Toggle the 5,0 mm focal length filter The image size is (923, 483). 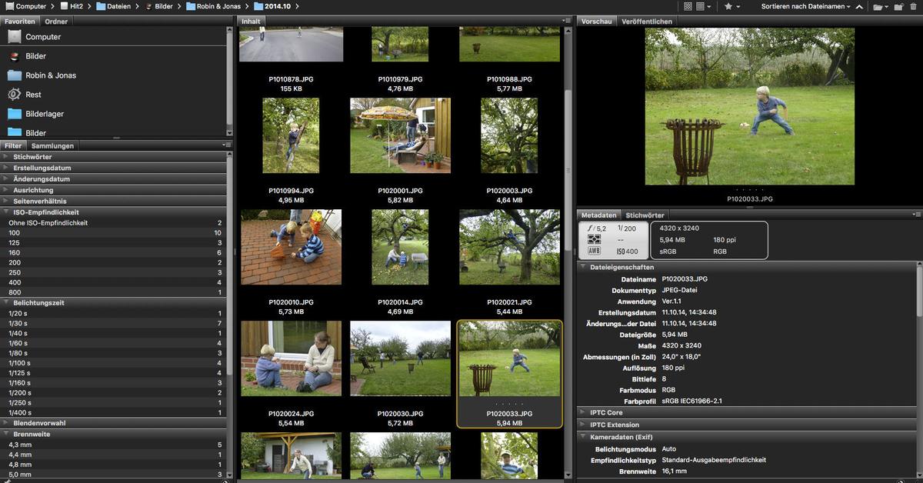click(x=115, y=475)
